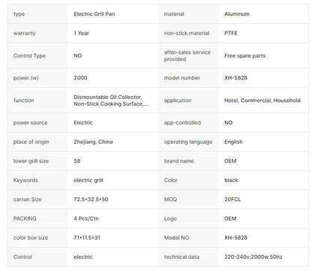Select the 'Zhejiang, China' origin value
This screenshot has width=312, height=273.
(x=93, y=142)
